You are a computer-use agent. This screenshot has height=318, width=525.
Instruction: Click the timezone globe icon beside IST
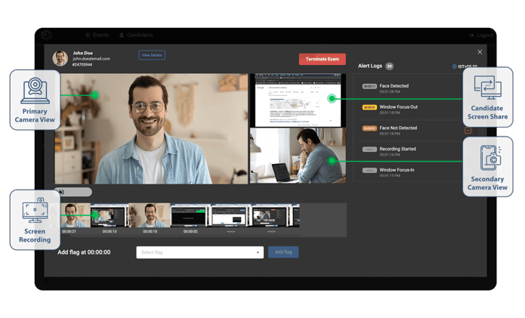click(x=454, y=66)
